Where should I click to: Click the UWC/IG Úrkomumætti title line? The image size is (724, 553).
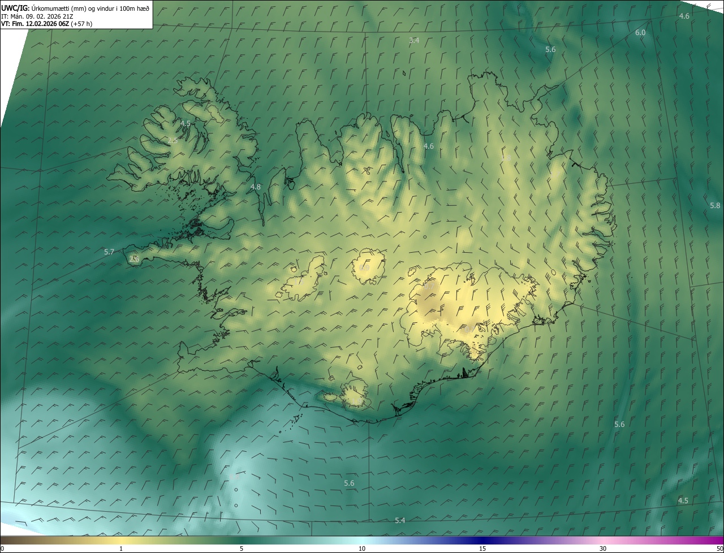tap(75, 8)
